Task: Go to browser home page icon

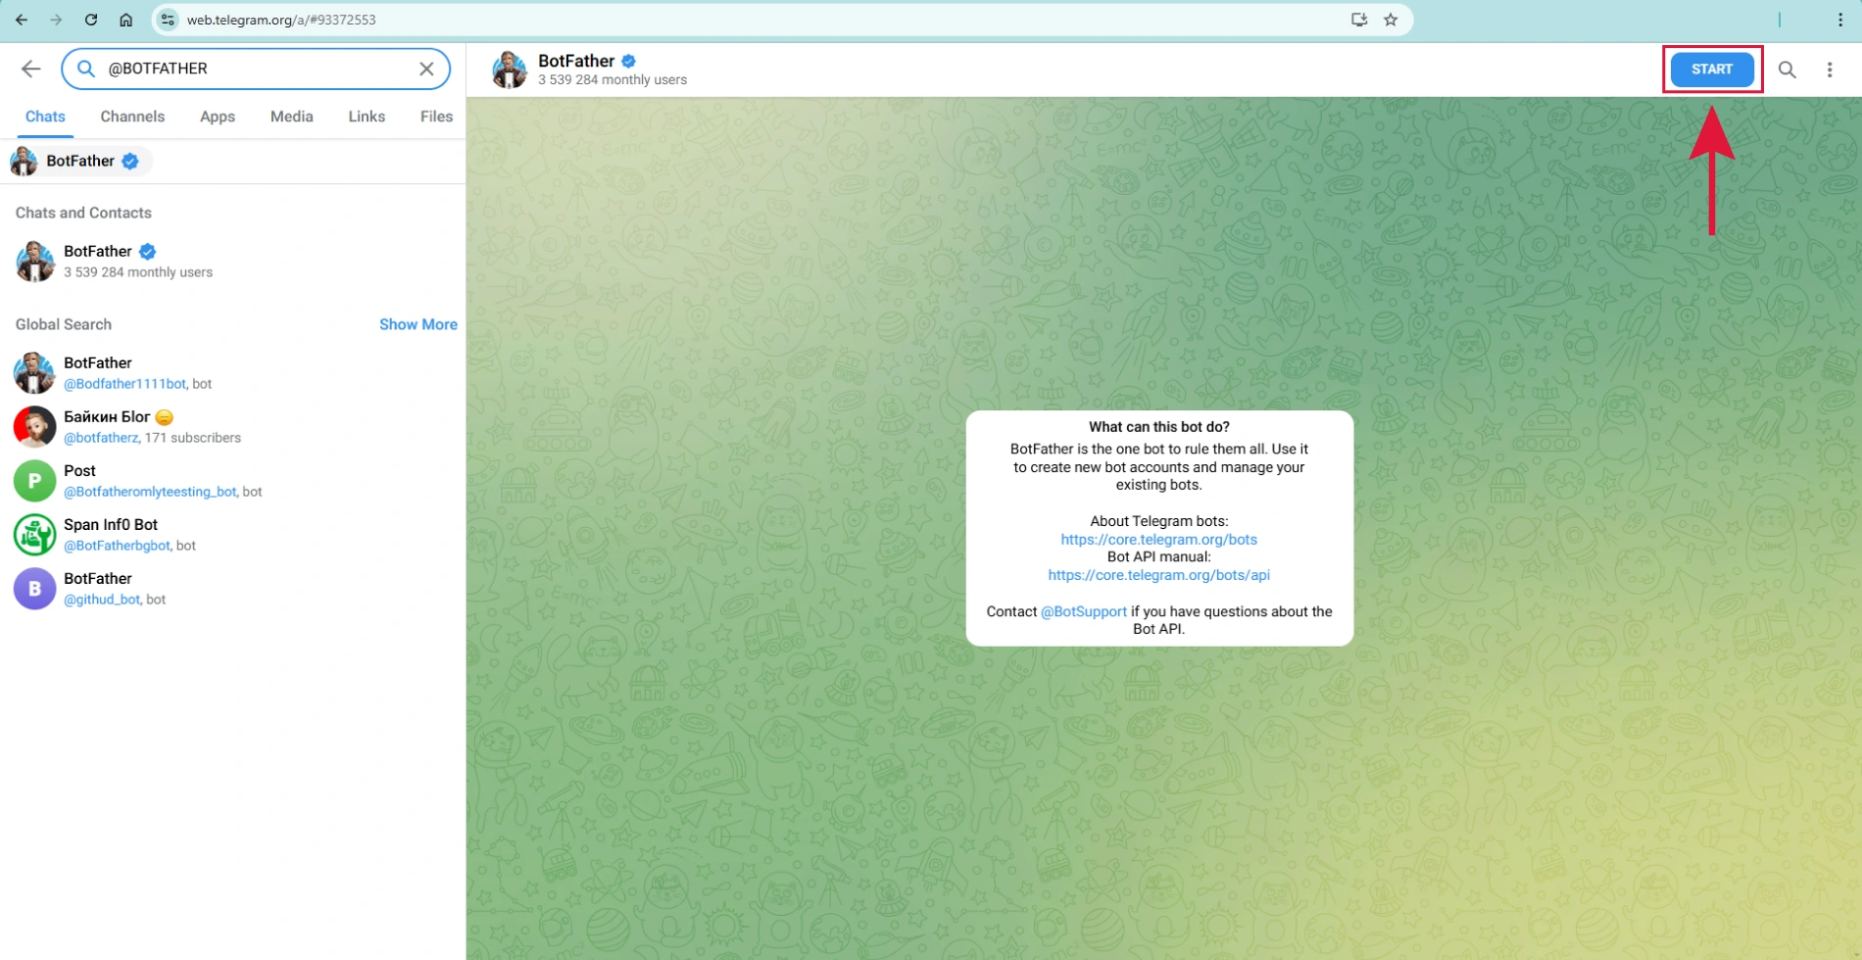Action: (126, 20)
